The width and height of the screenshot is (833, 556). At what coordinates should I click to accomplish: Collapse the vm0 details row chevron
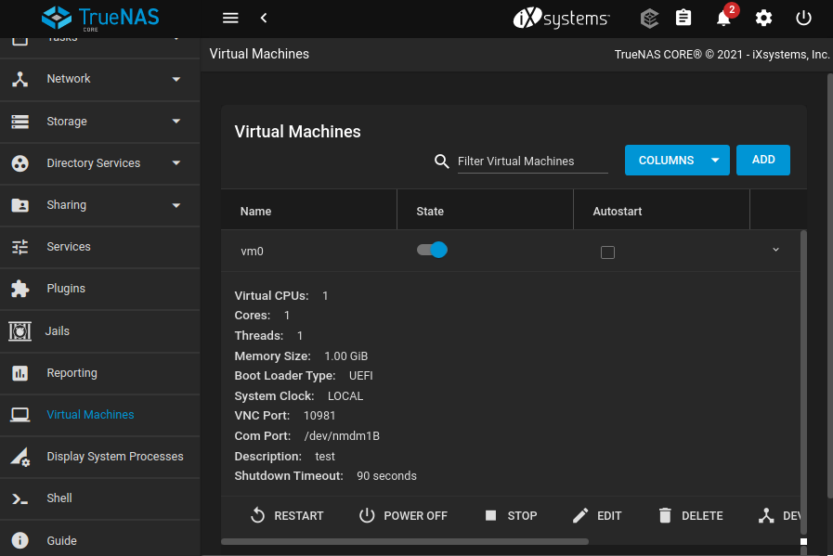pyautogui.click(x=775, y=249)
